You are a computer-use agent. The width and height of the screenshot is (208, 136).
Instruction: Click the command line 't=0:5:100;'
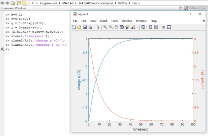(20, 19)
